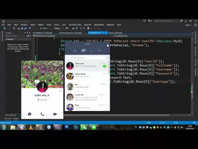Toggle the pin on the Formadduser.cs tab

pos(104,33)
